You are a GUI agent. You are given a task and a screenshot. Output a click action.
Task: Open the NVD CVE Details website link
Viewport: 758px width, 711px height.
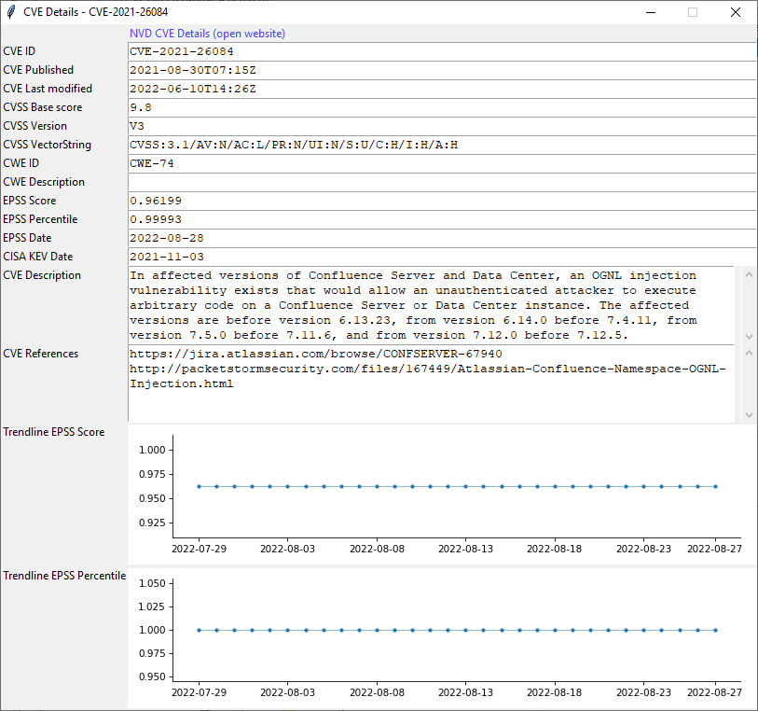(x=207, y=34)
